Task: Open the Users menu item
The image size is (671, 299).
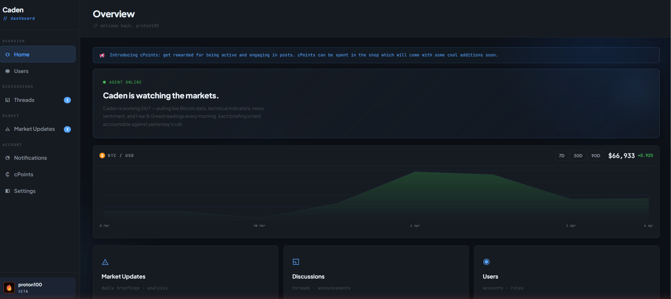Action: click(x=38, y=71)
